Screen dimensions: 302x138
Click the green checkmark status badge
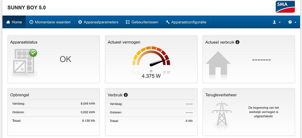pyautogui.click(x=33, y=53)
